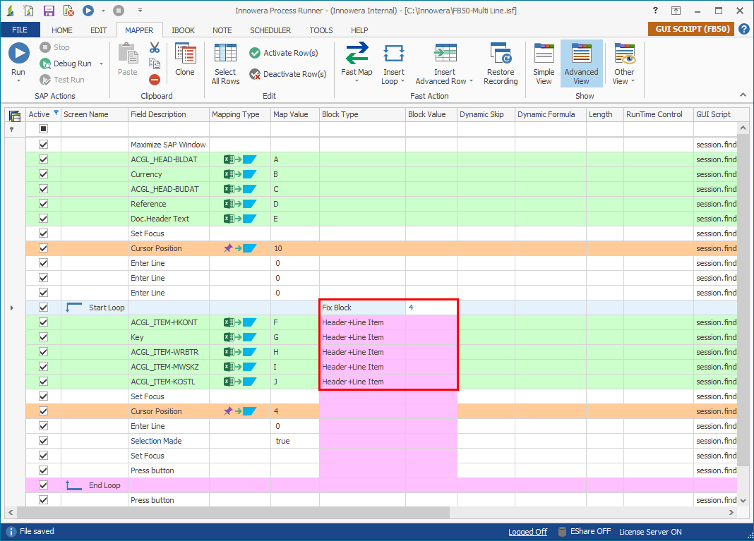This screenshot has width=754, height=541.
Task: Expand the Debug Run dropdown arrow
Action: coord(102,63)
